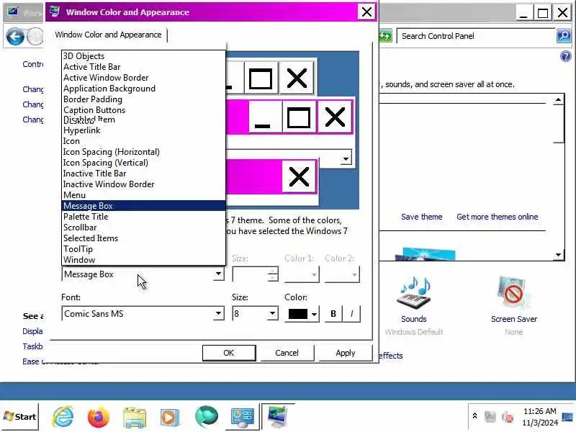
Task: Close the Window Color and Appearance dialog
Action: (366, 12)
